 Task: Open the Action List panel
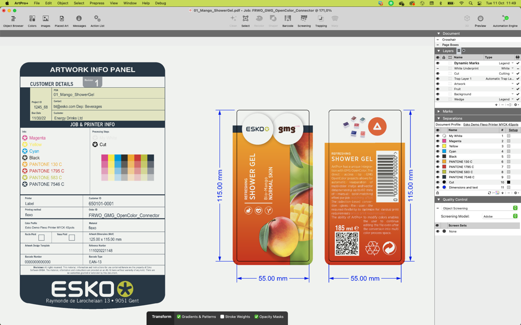click(97, 21)
